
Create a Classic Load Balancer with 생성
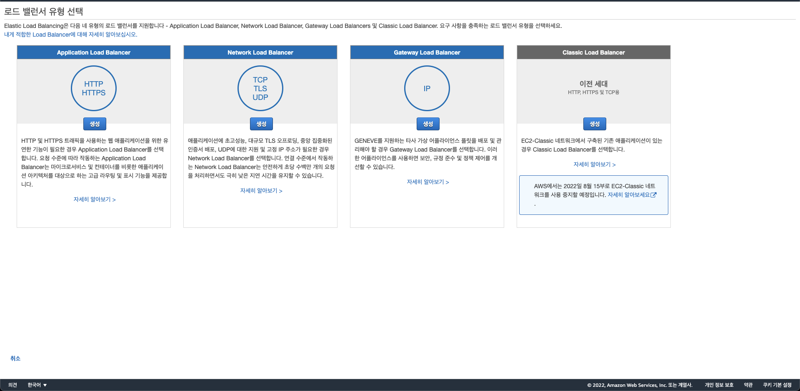(x=595, y=124)
